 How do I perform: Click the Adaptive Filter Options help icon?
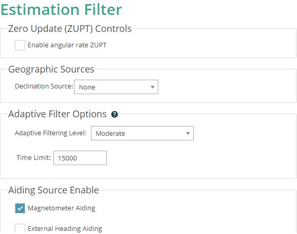click(115, 114)
